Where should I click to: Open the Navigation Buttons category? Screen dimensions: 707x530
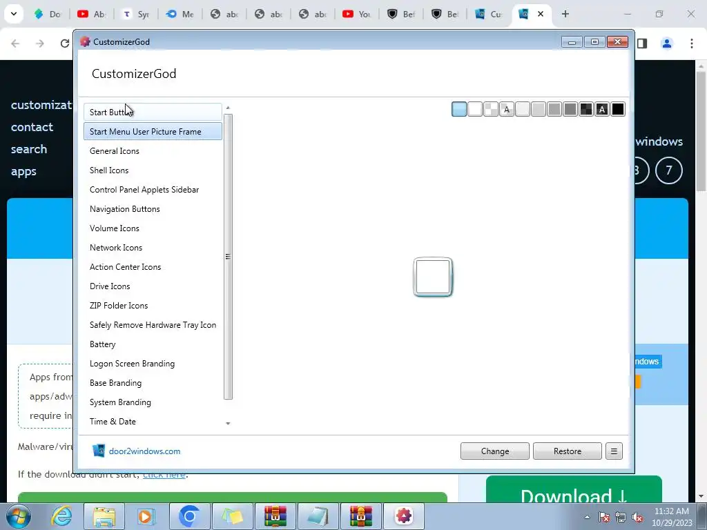point(153,209)
